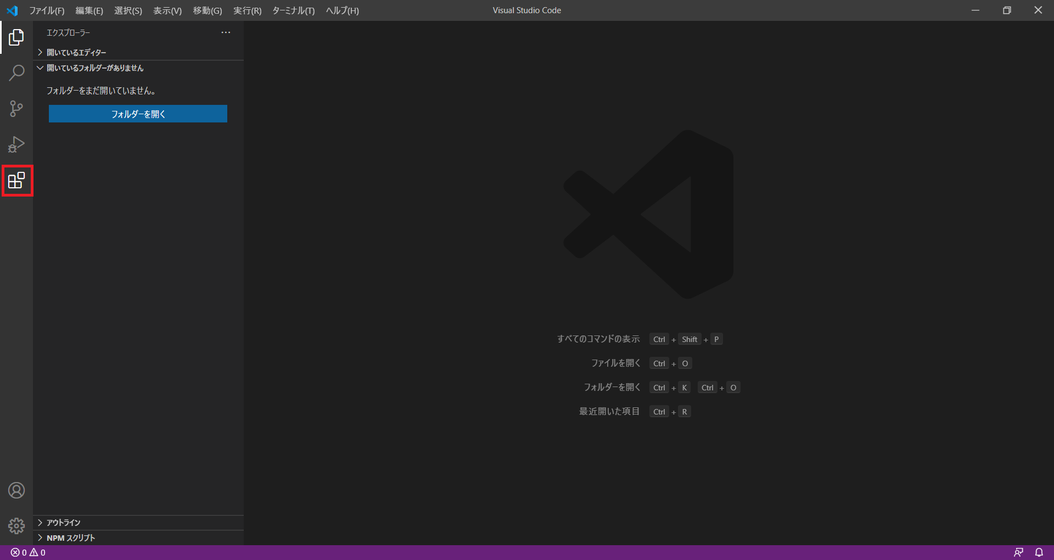
Task: Expand the アウトライン section
Action: click(63, 523)
